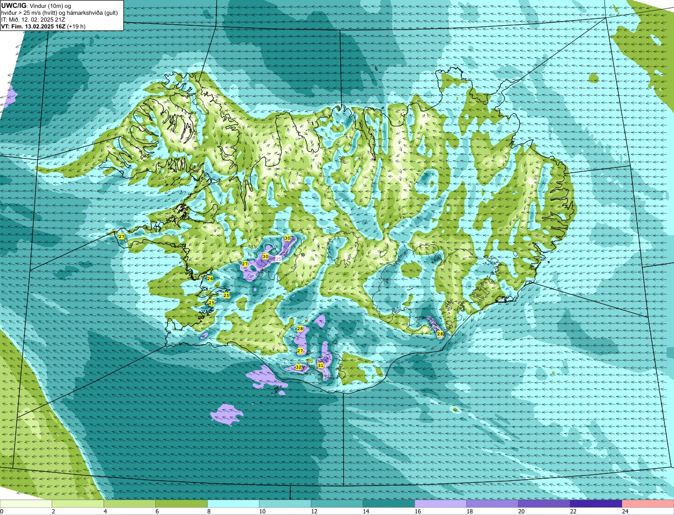Viewport: 674px width, 515px height.
Task: Click the 18–20 m/s purple legend swatch
Action: point(493,503)
